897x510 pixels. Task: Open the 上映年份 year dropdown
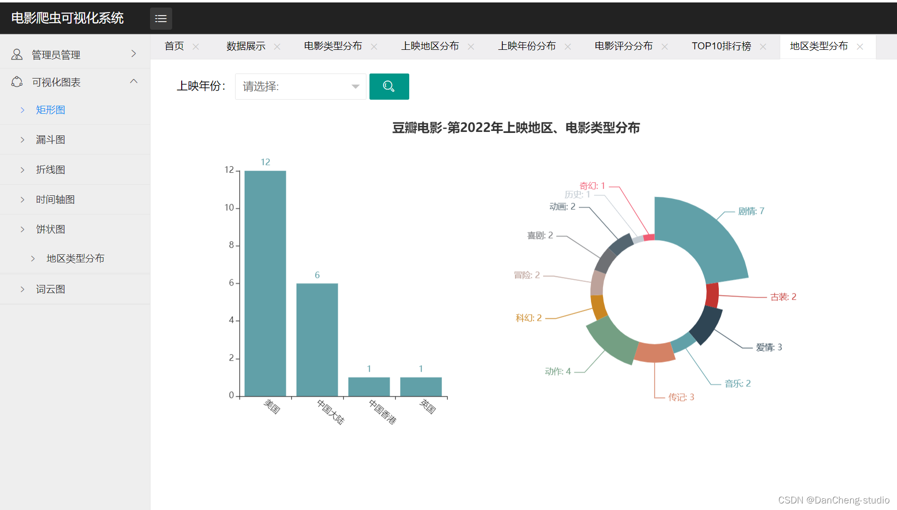tap(301, 87)
